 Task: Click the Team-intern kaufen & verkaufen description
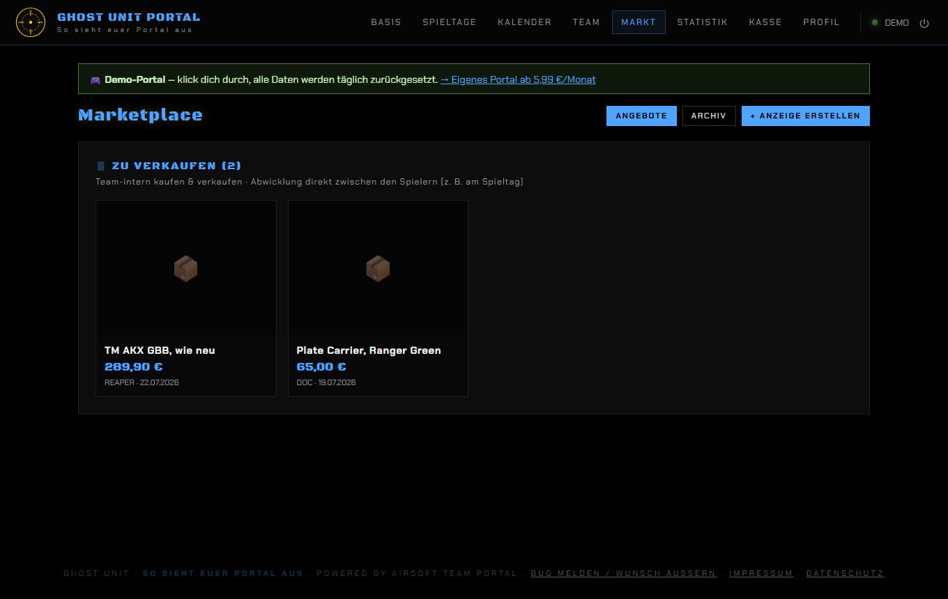click(309, 182)
